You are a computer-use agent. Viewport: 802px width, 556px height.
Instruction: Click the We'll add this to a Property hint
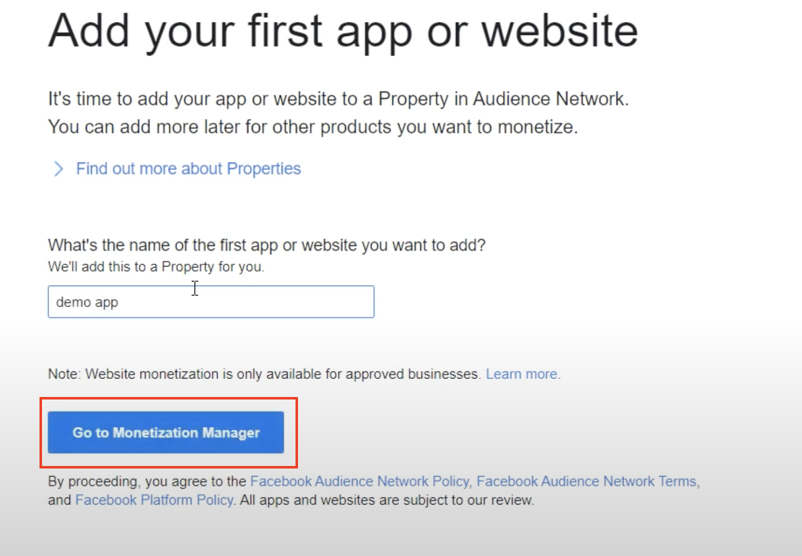pos(156,266)
